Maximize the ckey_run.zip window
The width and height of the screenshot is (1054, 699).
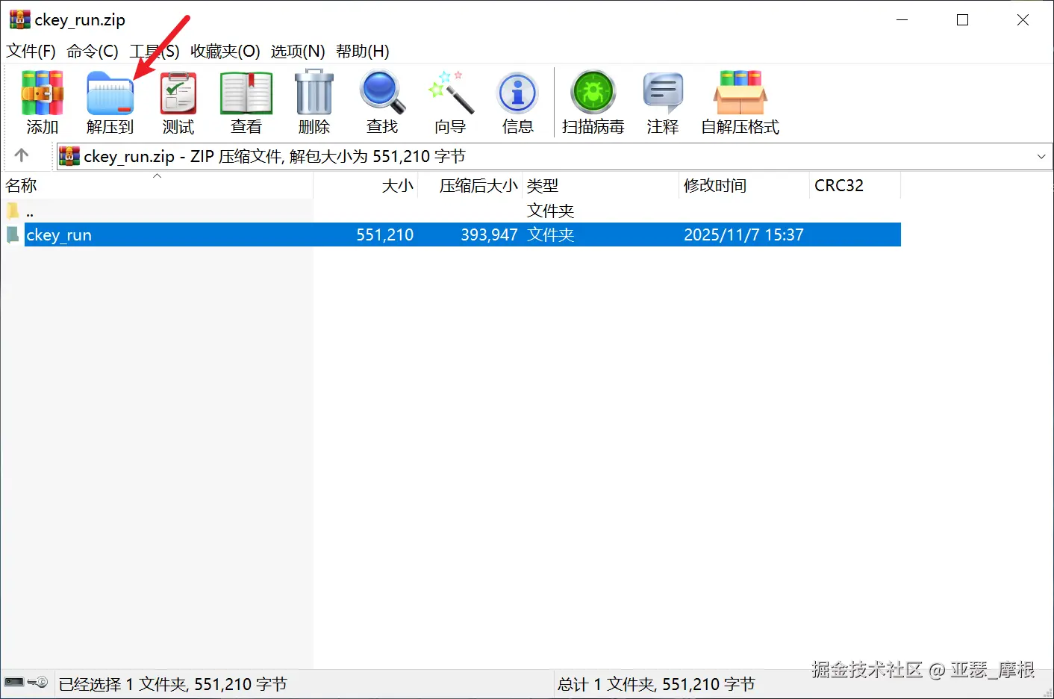coord(962,20)
